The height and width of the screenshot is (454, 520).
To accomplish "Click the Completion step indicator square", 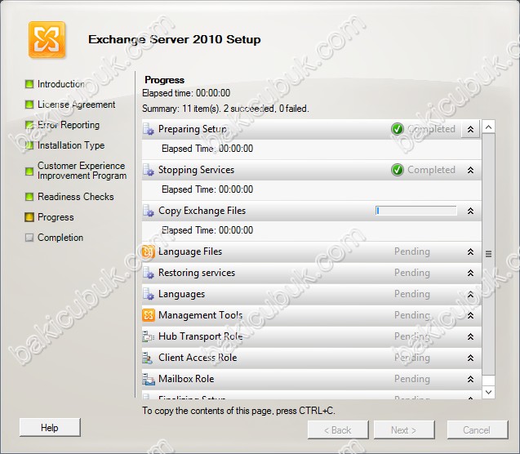I will coord(29,238).
